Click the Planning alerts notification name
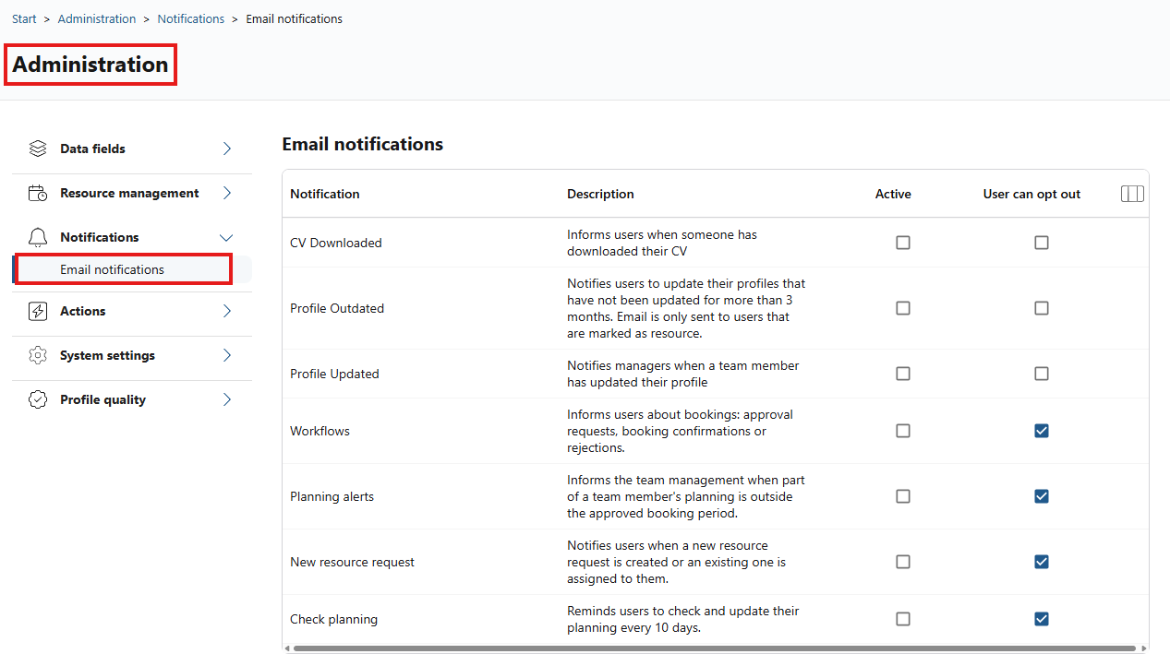Viewport: 1170px width, 666px height. click(x=332, y=496)
